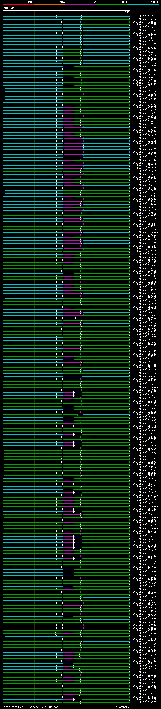
Task: Open hit UniRef100_P34811
Action: pos(144,22)
